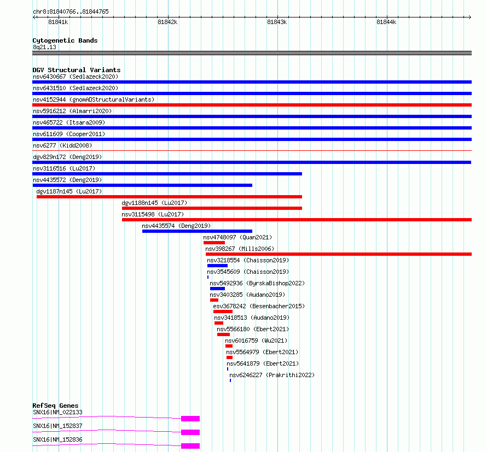Click the red bar of nsv4152944
The height and width of the screenshot is (452, 487).
tap(252, 105)
